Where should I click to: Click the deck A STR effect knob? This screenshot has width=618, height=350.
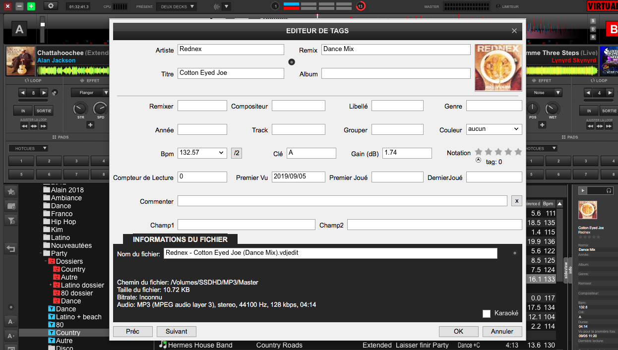[80, 108]
